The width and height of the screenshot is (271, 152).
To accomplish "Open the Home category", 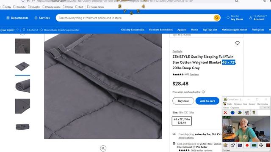I will click(x=194, y=30).
